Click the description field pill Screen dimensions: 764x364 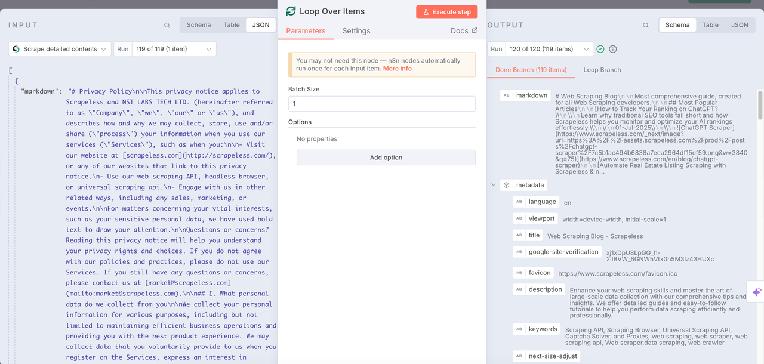point(539,289)
